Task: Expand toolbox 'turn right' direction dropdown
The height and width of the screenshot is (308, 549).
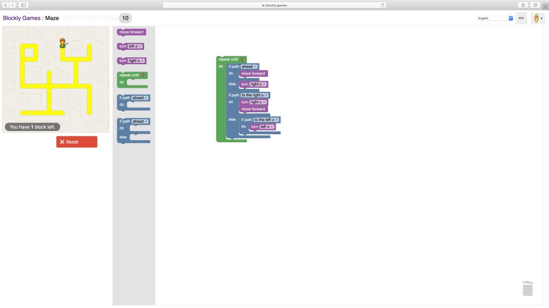Action: 136,61
